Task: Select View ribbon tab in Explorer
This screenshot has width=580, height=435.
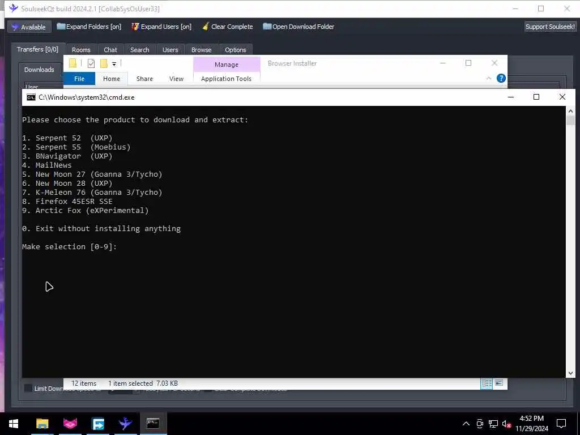Action: point(176,79)
